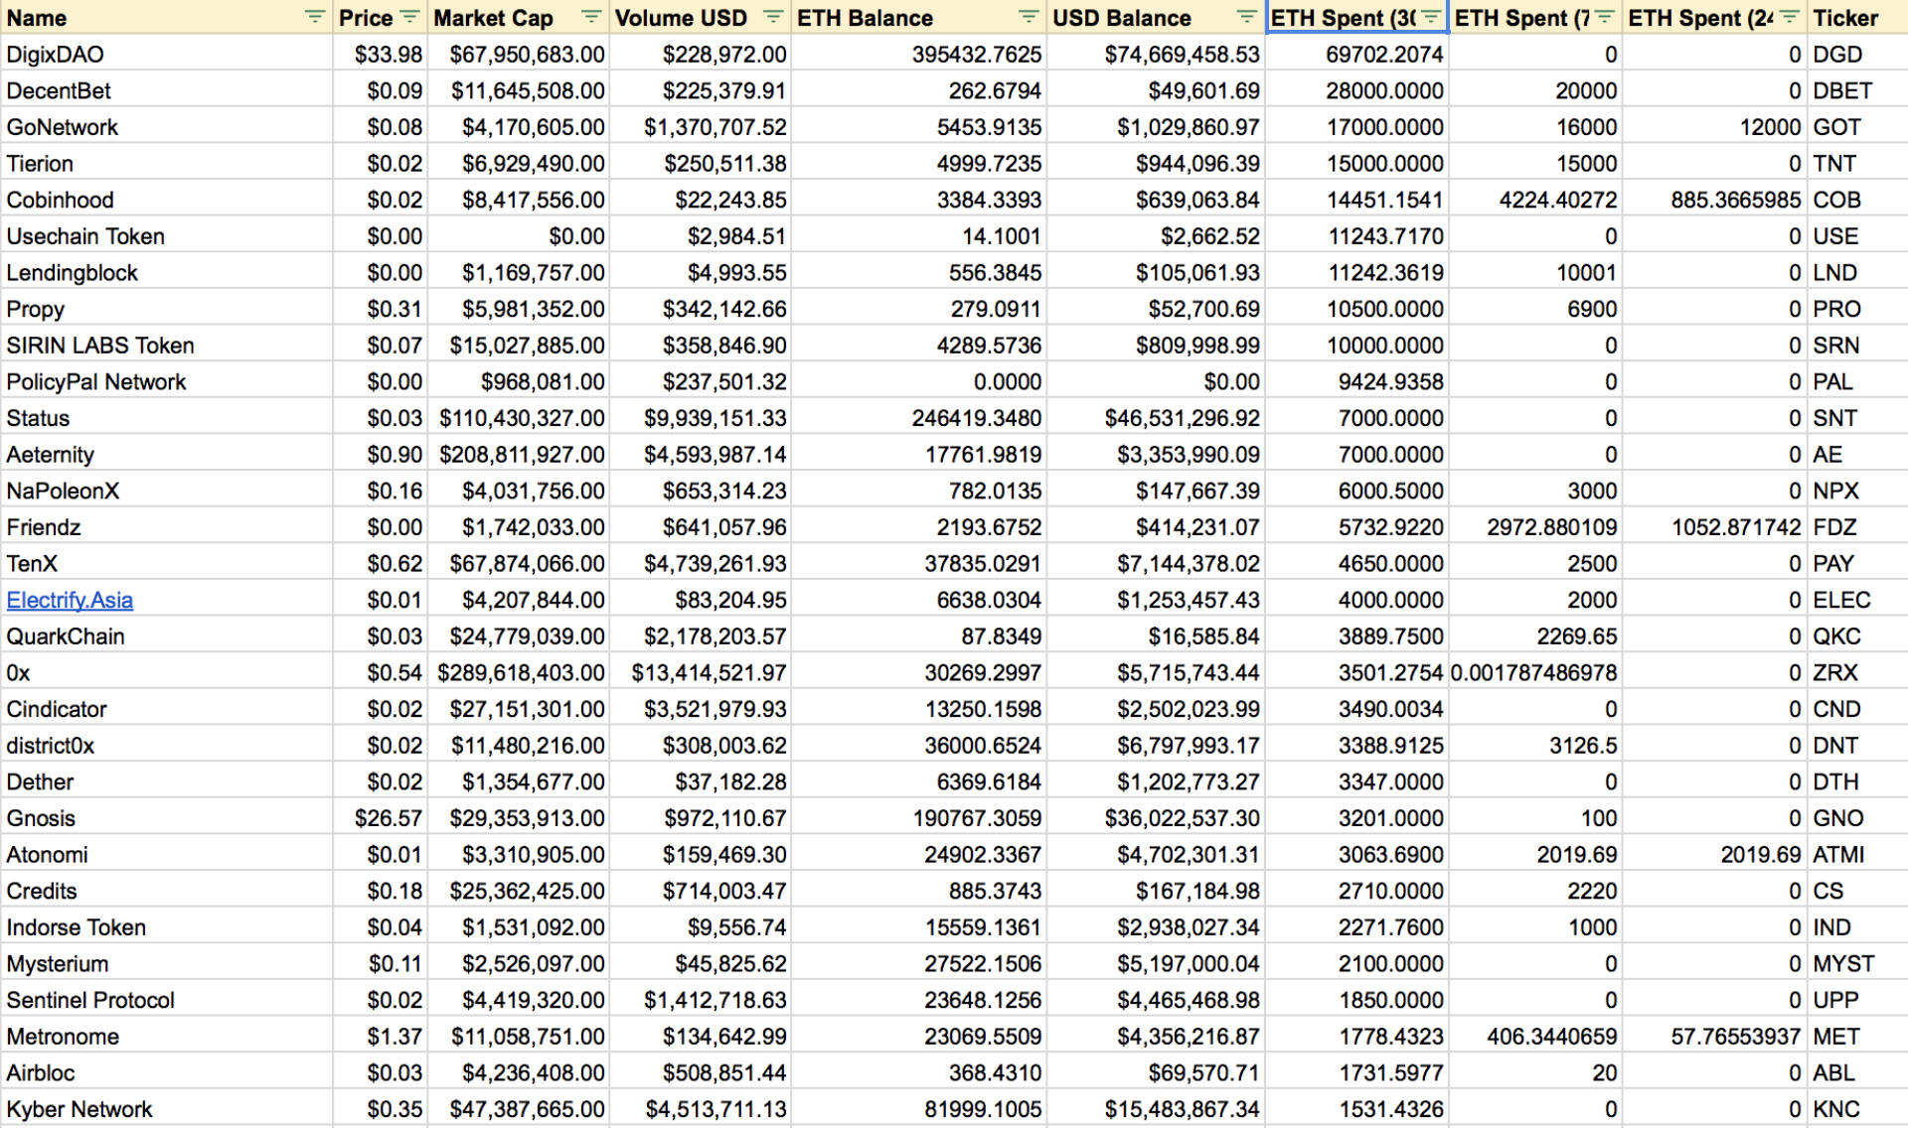The image size is (1908, 1128).
Task: Open the Name column filter icon
Action: (315, 17)
